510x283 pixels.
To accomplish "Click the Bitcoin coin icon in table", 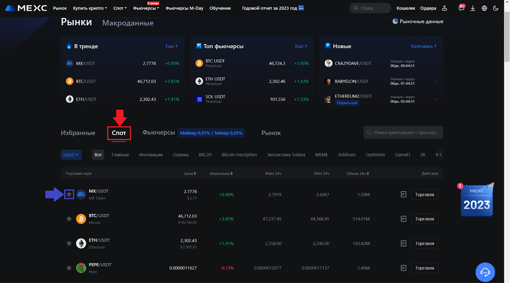I will coord(81,219).
